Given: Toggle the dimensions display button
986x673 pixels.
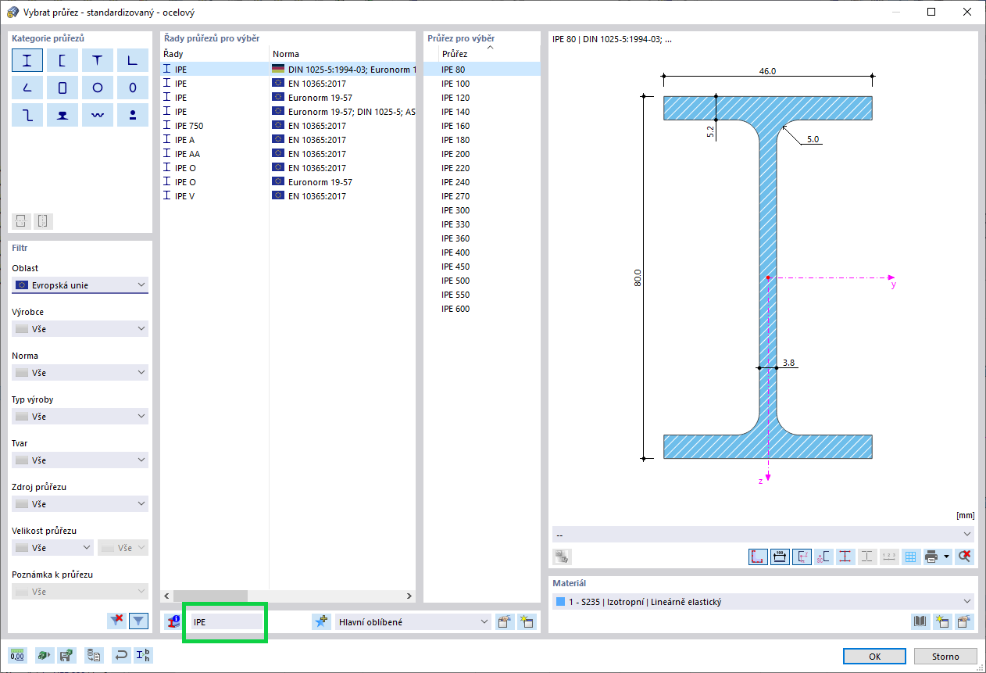Looking at the screenshot, I should pos(780,557).
